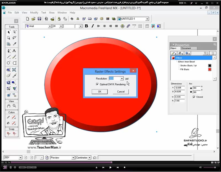Open the Resolution dropdown
This screenshot has width=221, height=172.
pyautogui.click(x=122, y=79)
